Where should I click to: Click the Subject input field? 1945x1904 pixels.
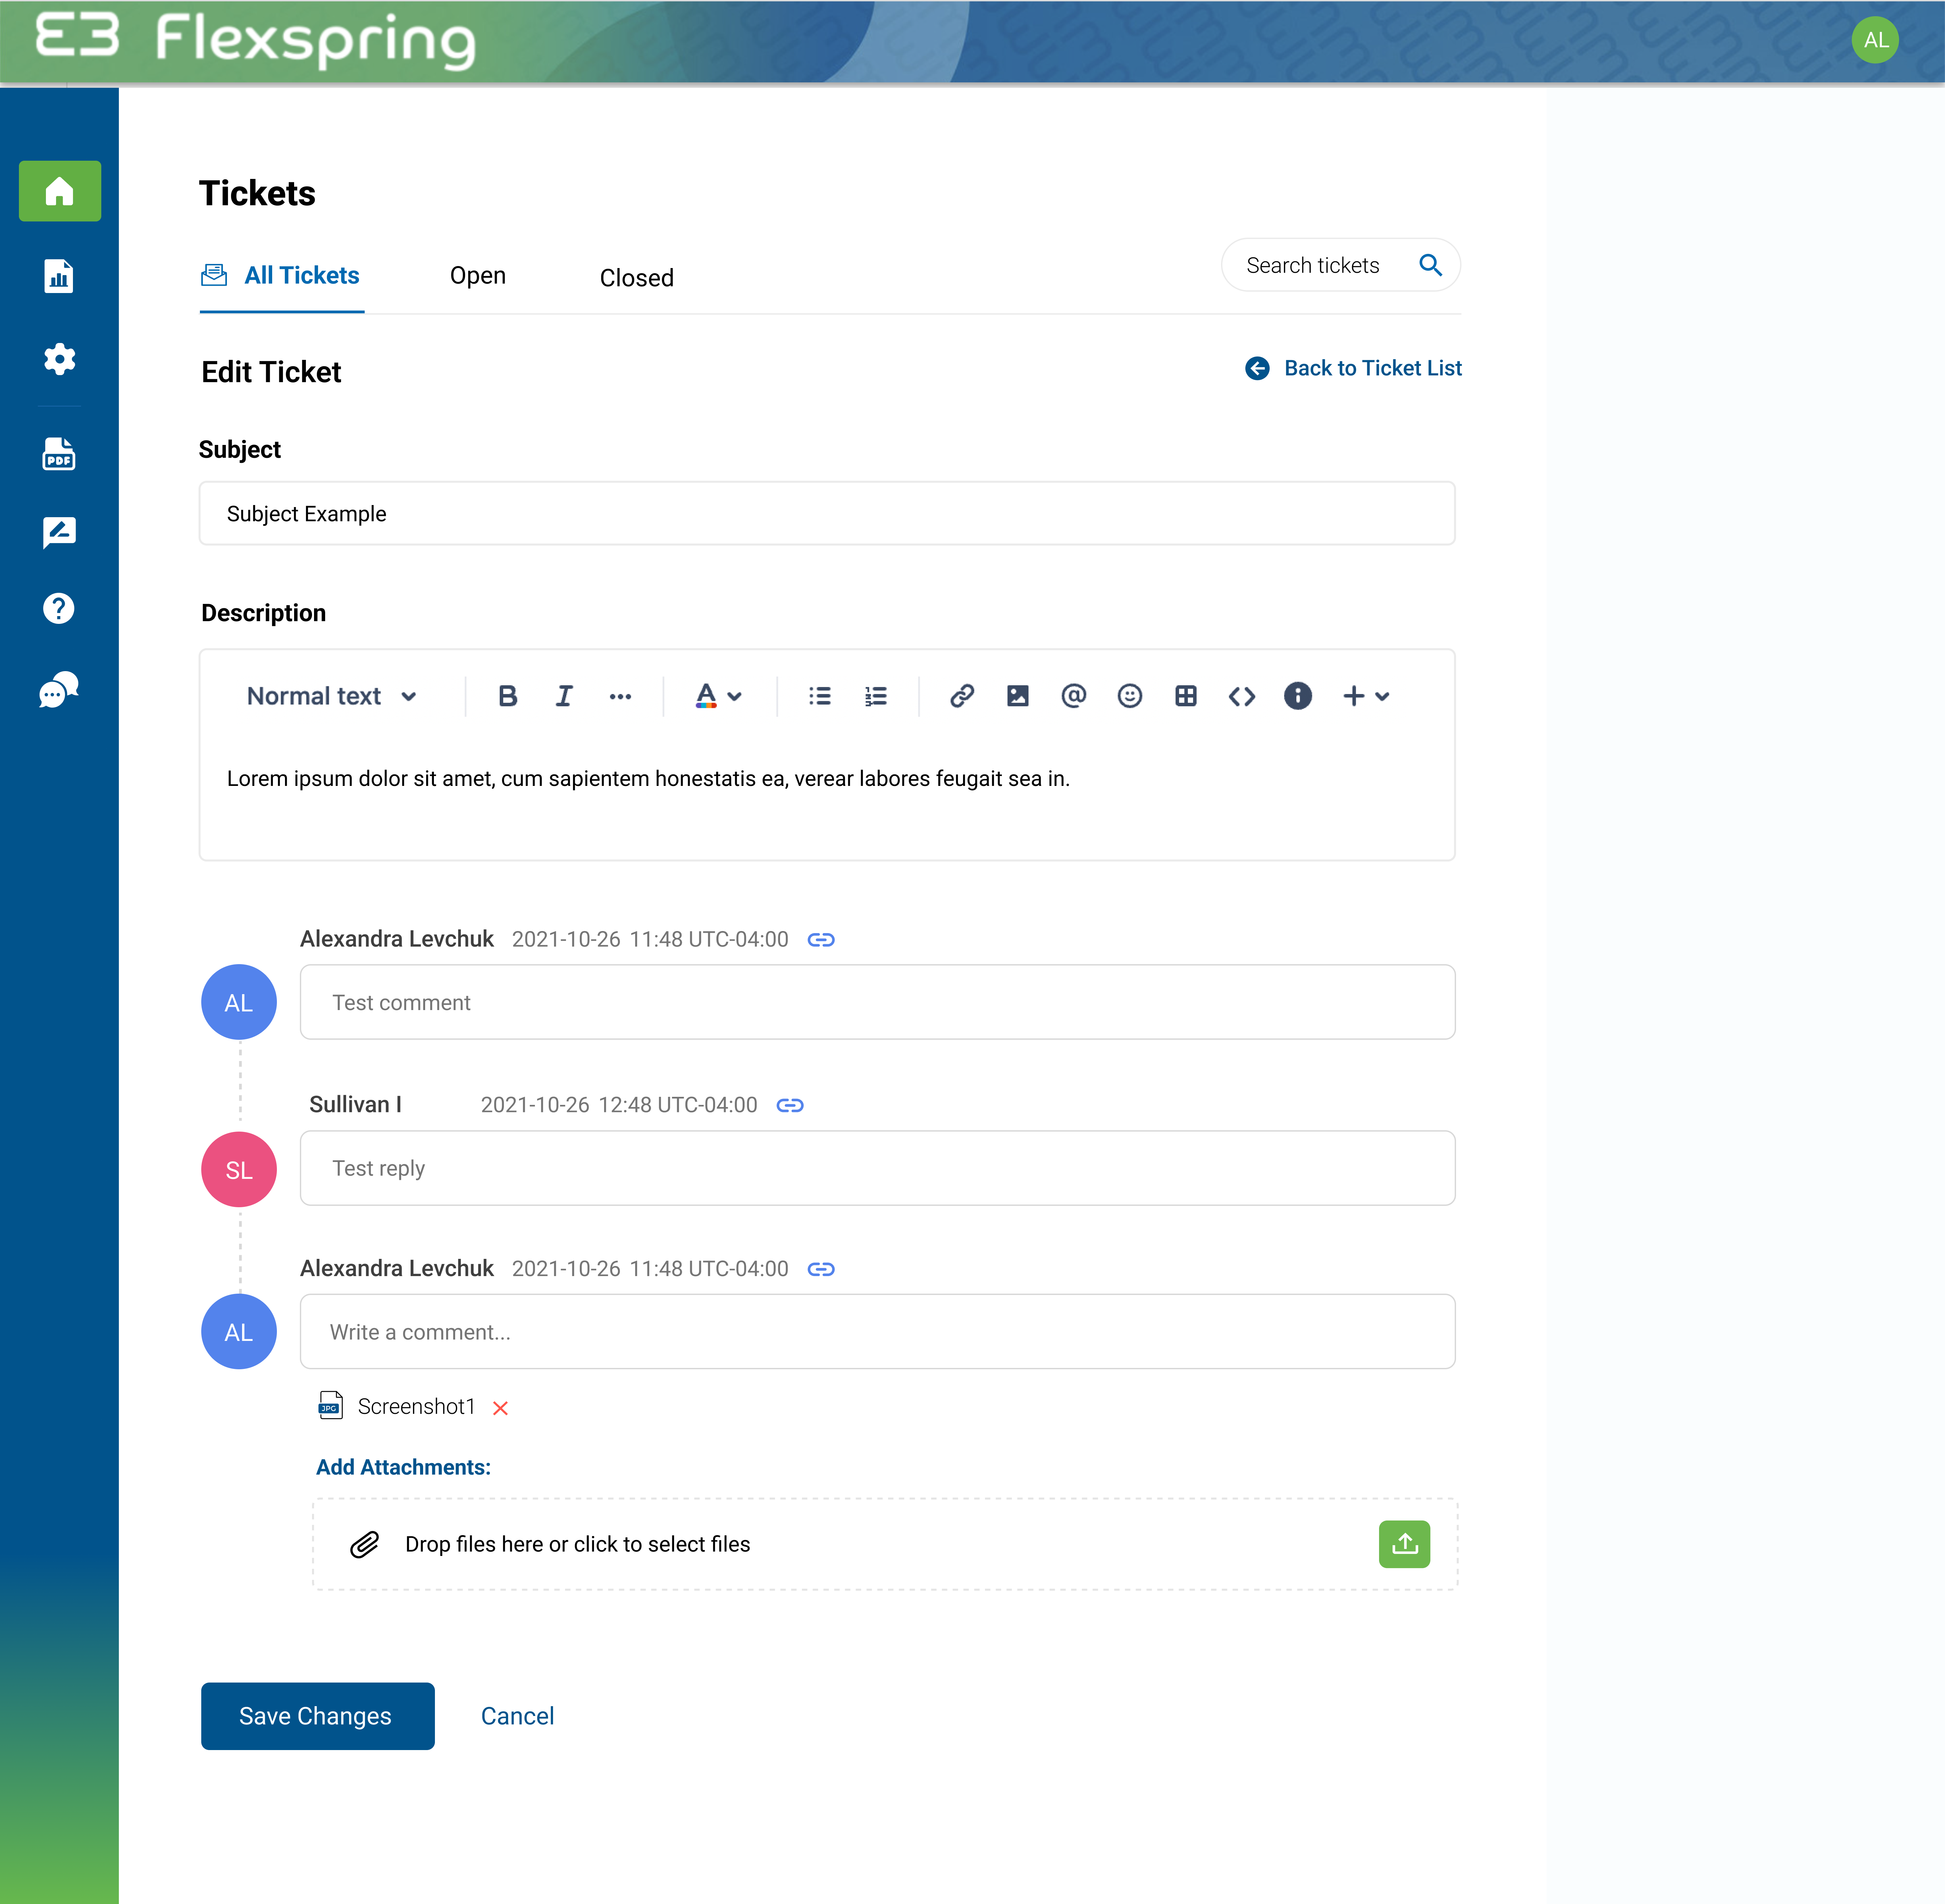[827, 513]
